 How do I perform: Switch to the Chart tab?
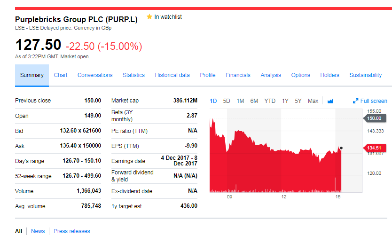click(x=61, y=75)
